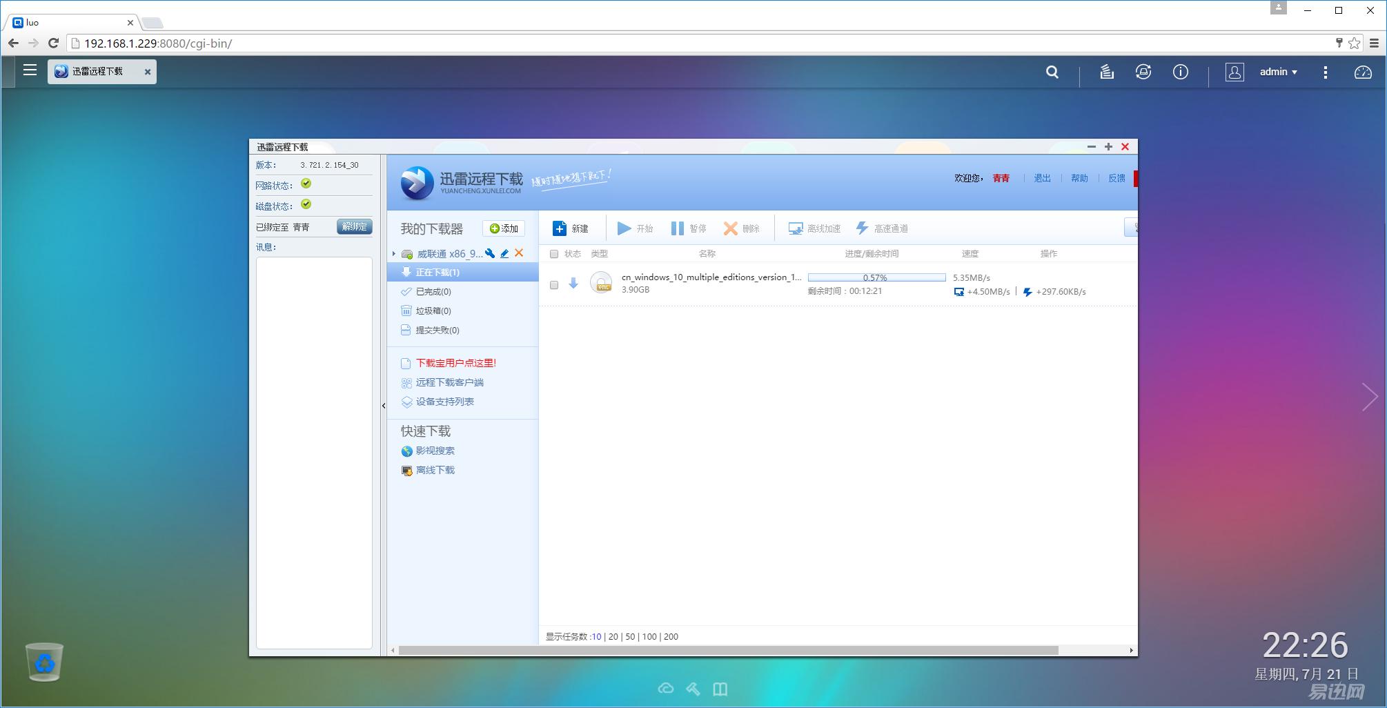Click the wrench settings icon beside 威联通 device
This screenshot has width=1387, height=708.
(490, 253)
